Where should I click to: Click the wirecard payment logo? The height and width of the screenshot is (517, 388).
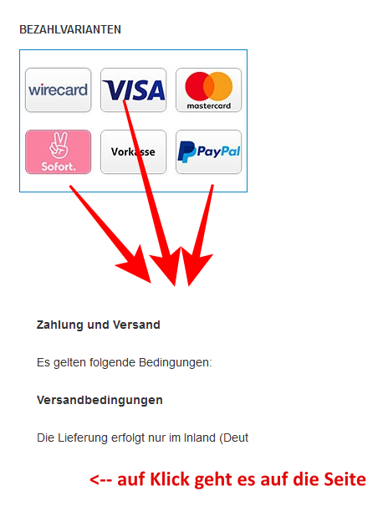[58, 90]
